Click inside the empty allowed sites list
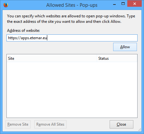This screenshot has width=144, height=134. click(72, 90)
